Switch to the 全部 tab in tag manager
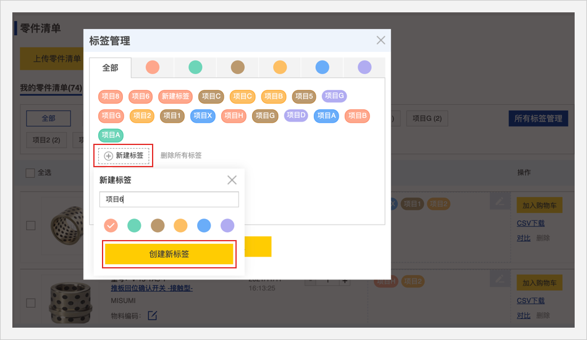The image size is (587, 340). point(110,68)
